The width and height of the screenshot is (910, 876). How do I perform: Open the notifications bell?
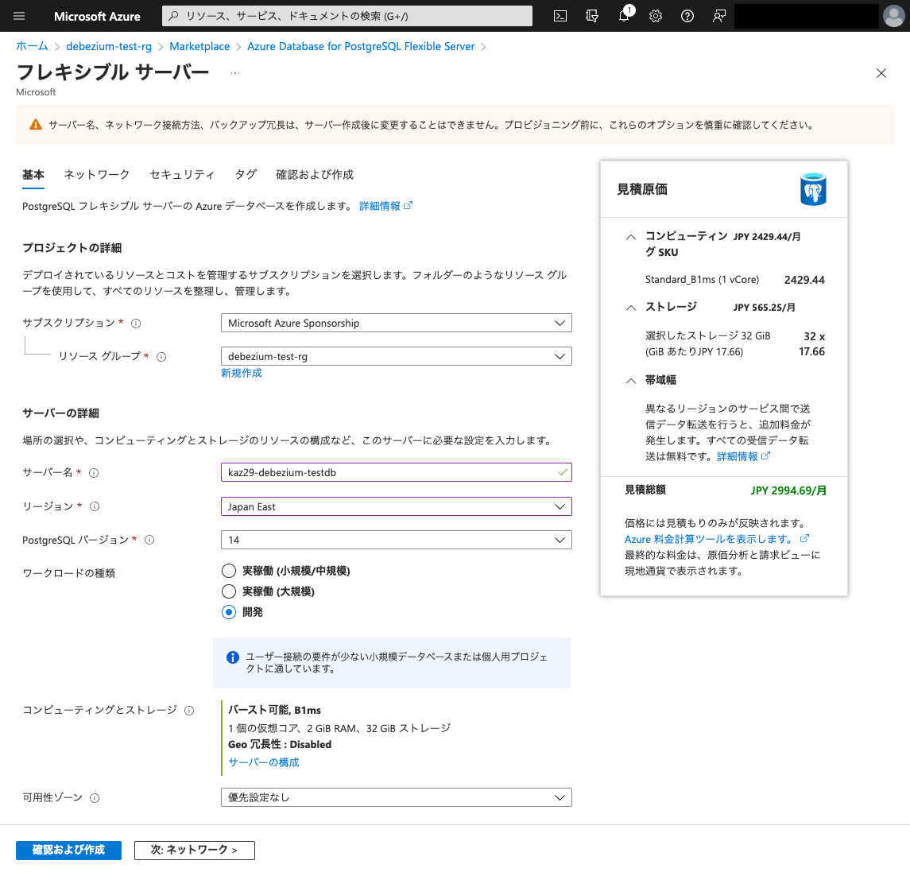625,16
